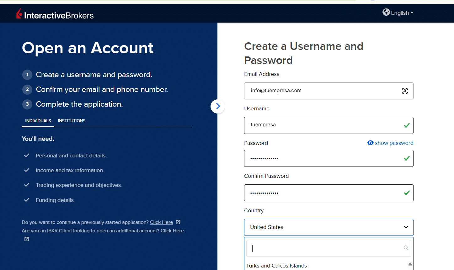This screenshot has width=454, height=270.
Task: Click the InteractiveBrokers logo
Action: [55, 14]
